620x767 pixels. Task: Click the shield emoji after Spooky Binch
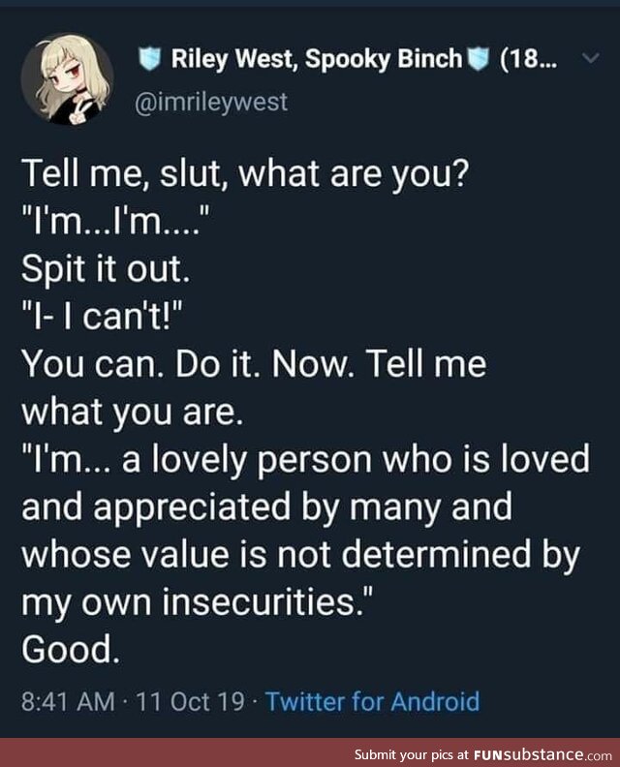click(x=479, y=59)
